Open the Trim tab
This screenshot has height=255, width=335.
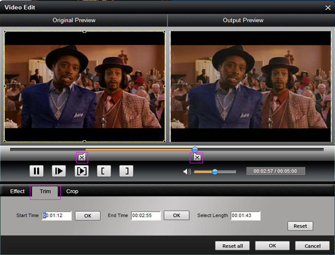point(45,191)
